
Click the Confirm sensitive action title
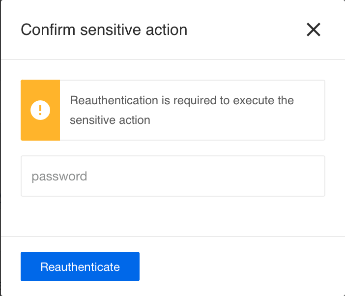point(104,30)
